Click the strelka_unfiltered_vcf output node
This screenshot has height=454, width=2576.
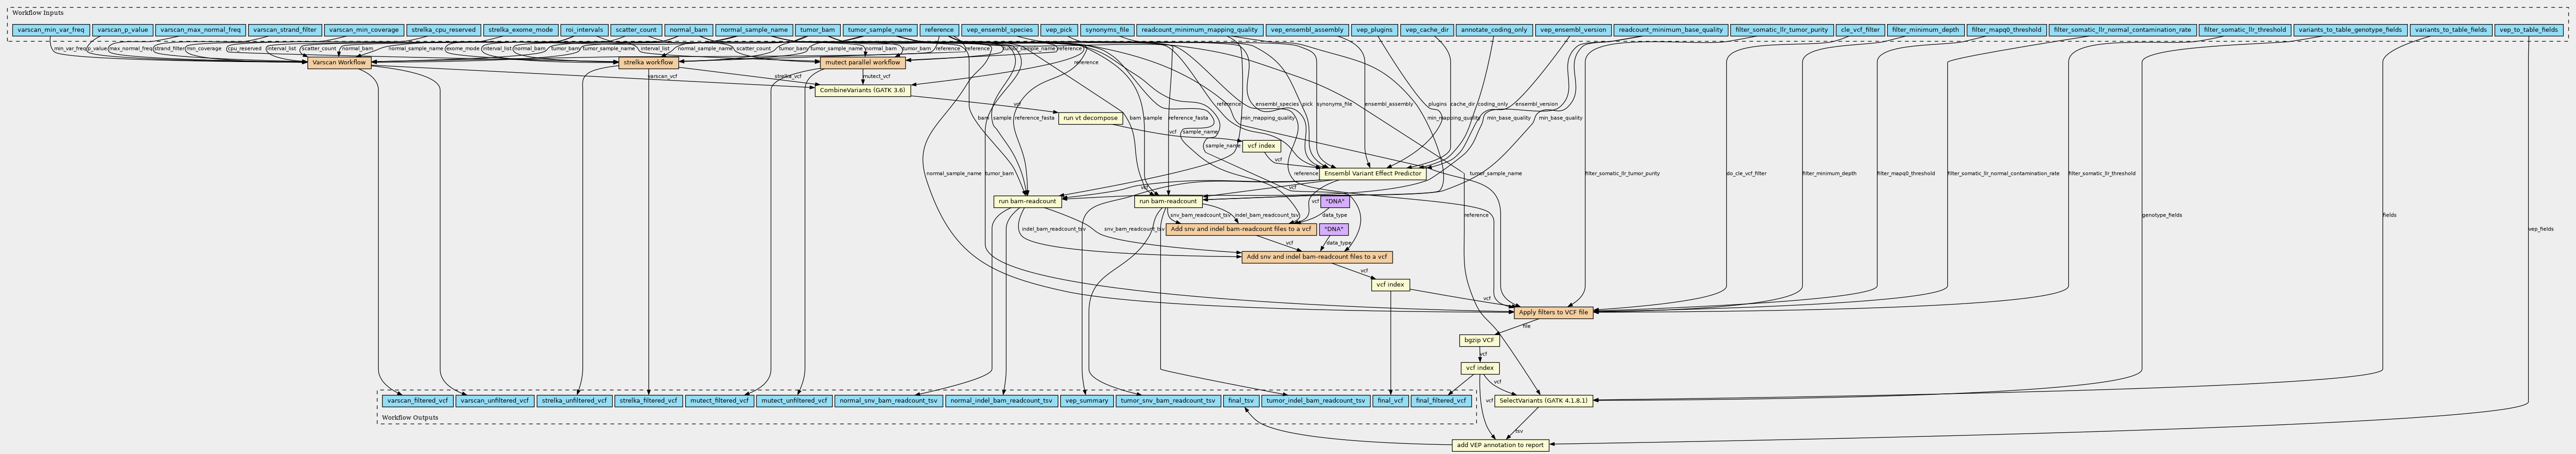pyautogui.click(x=574, y=401)
